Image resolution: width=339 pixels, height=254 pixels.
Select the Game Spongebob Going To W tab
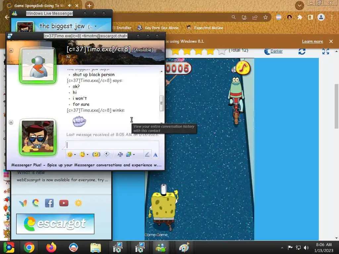coord(39,6)
